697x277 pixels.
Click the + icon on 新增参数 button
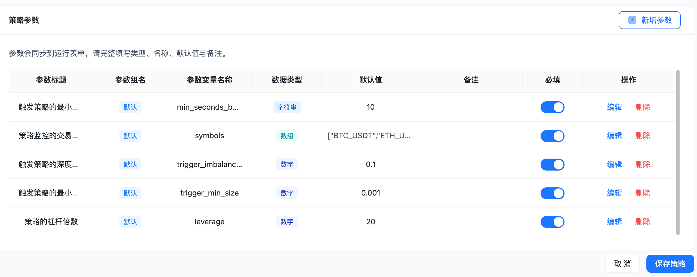(x=632, y=20)
